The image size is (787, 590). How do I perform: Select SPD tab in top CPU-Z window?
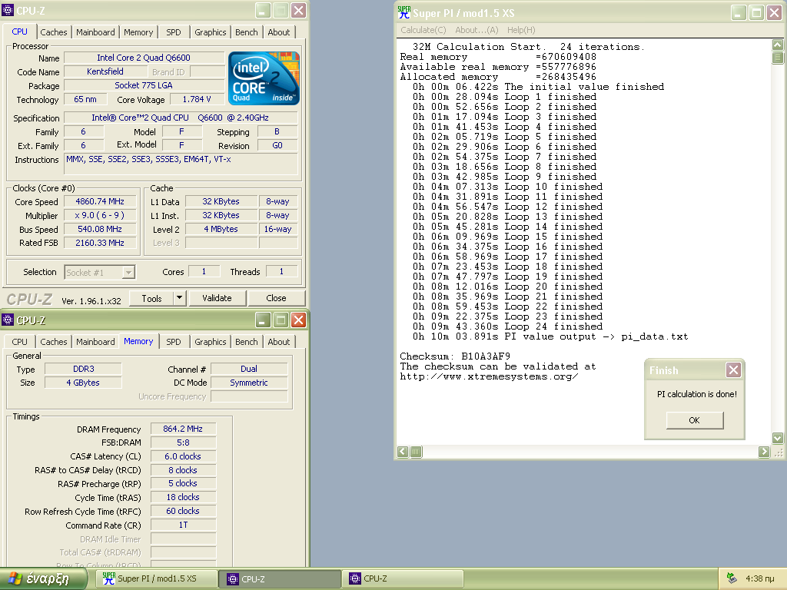(x=174, y=32)
